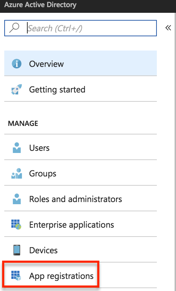Click the Groups people icon
Screen dimensions: 176x291
pos(17,174)
